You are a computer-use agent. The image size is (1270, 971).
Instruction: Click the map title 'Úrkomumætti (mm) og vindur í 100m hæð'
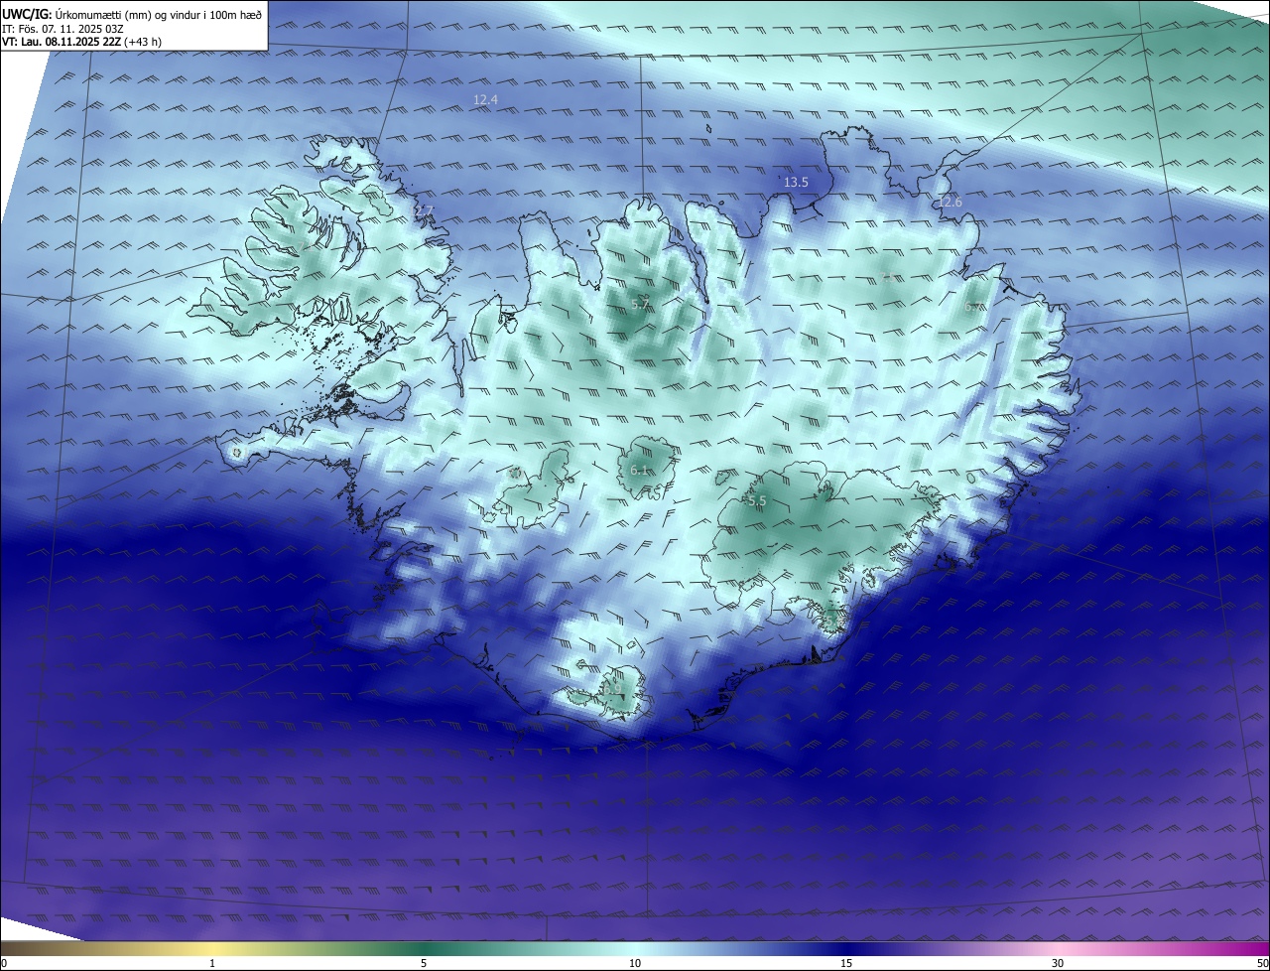[159, 15]
